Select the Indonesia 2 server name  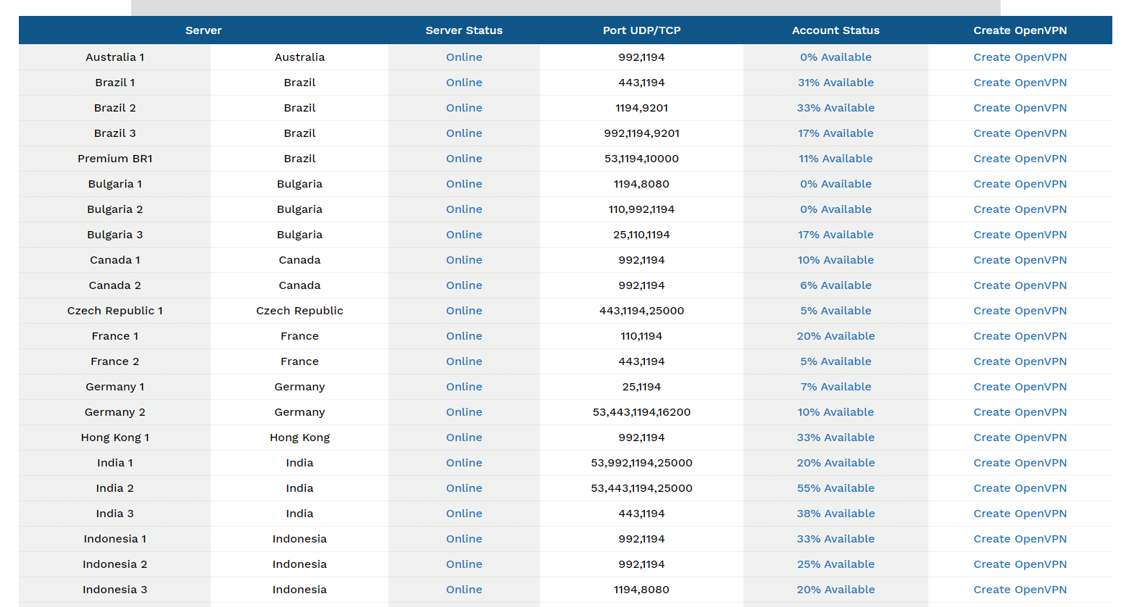point(114,564)
